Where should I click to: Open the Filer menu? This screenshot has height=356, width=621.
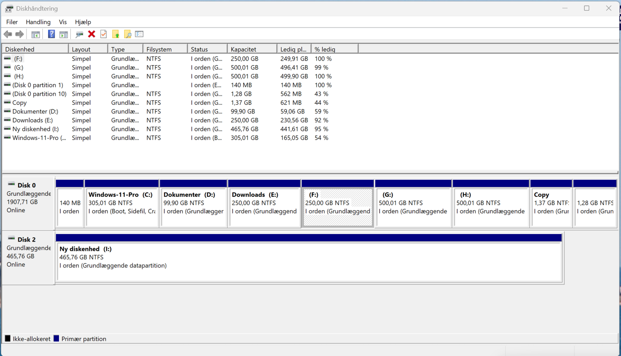tap(12, 22)
